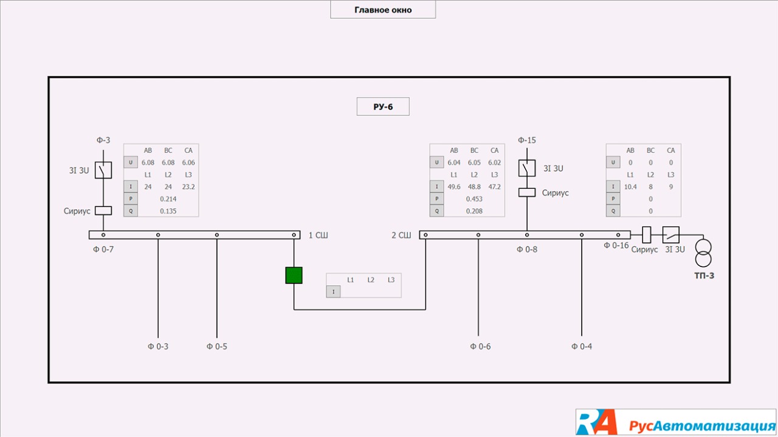Toggle the Ф-3 circuit breaker switch symbol
778x437 pixels.
click(x=103, y=171)
